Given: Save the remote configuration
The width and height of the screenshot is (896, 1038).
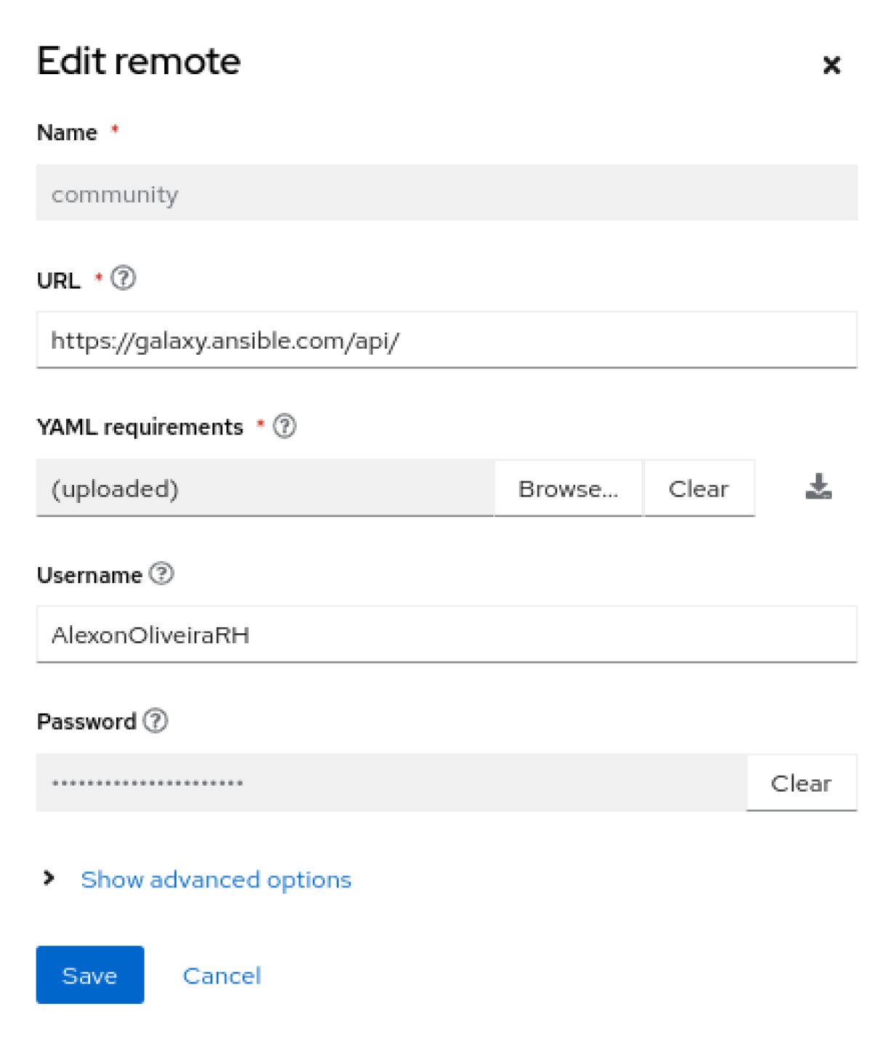Looking at the screenshot, I should 90,975.
